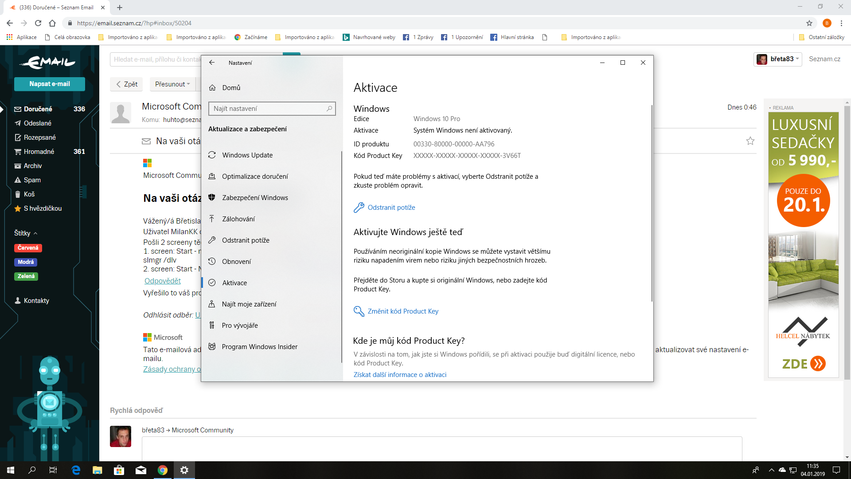Open Kontakty contacts page
This screenshot has height=479, width=851.
coord(36,301)
